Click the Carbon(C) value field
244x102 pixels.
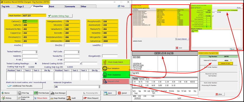[x=30, y=21]
